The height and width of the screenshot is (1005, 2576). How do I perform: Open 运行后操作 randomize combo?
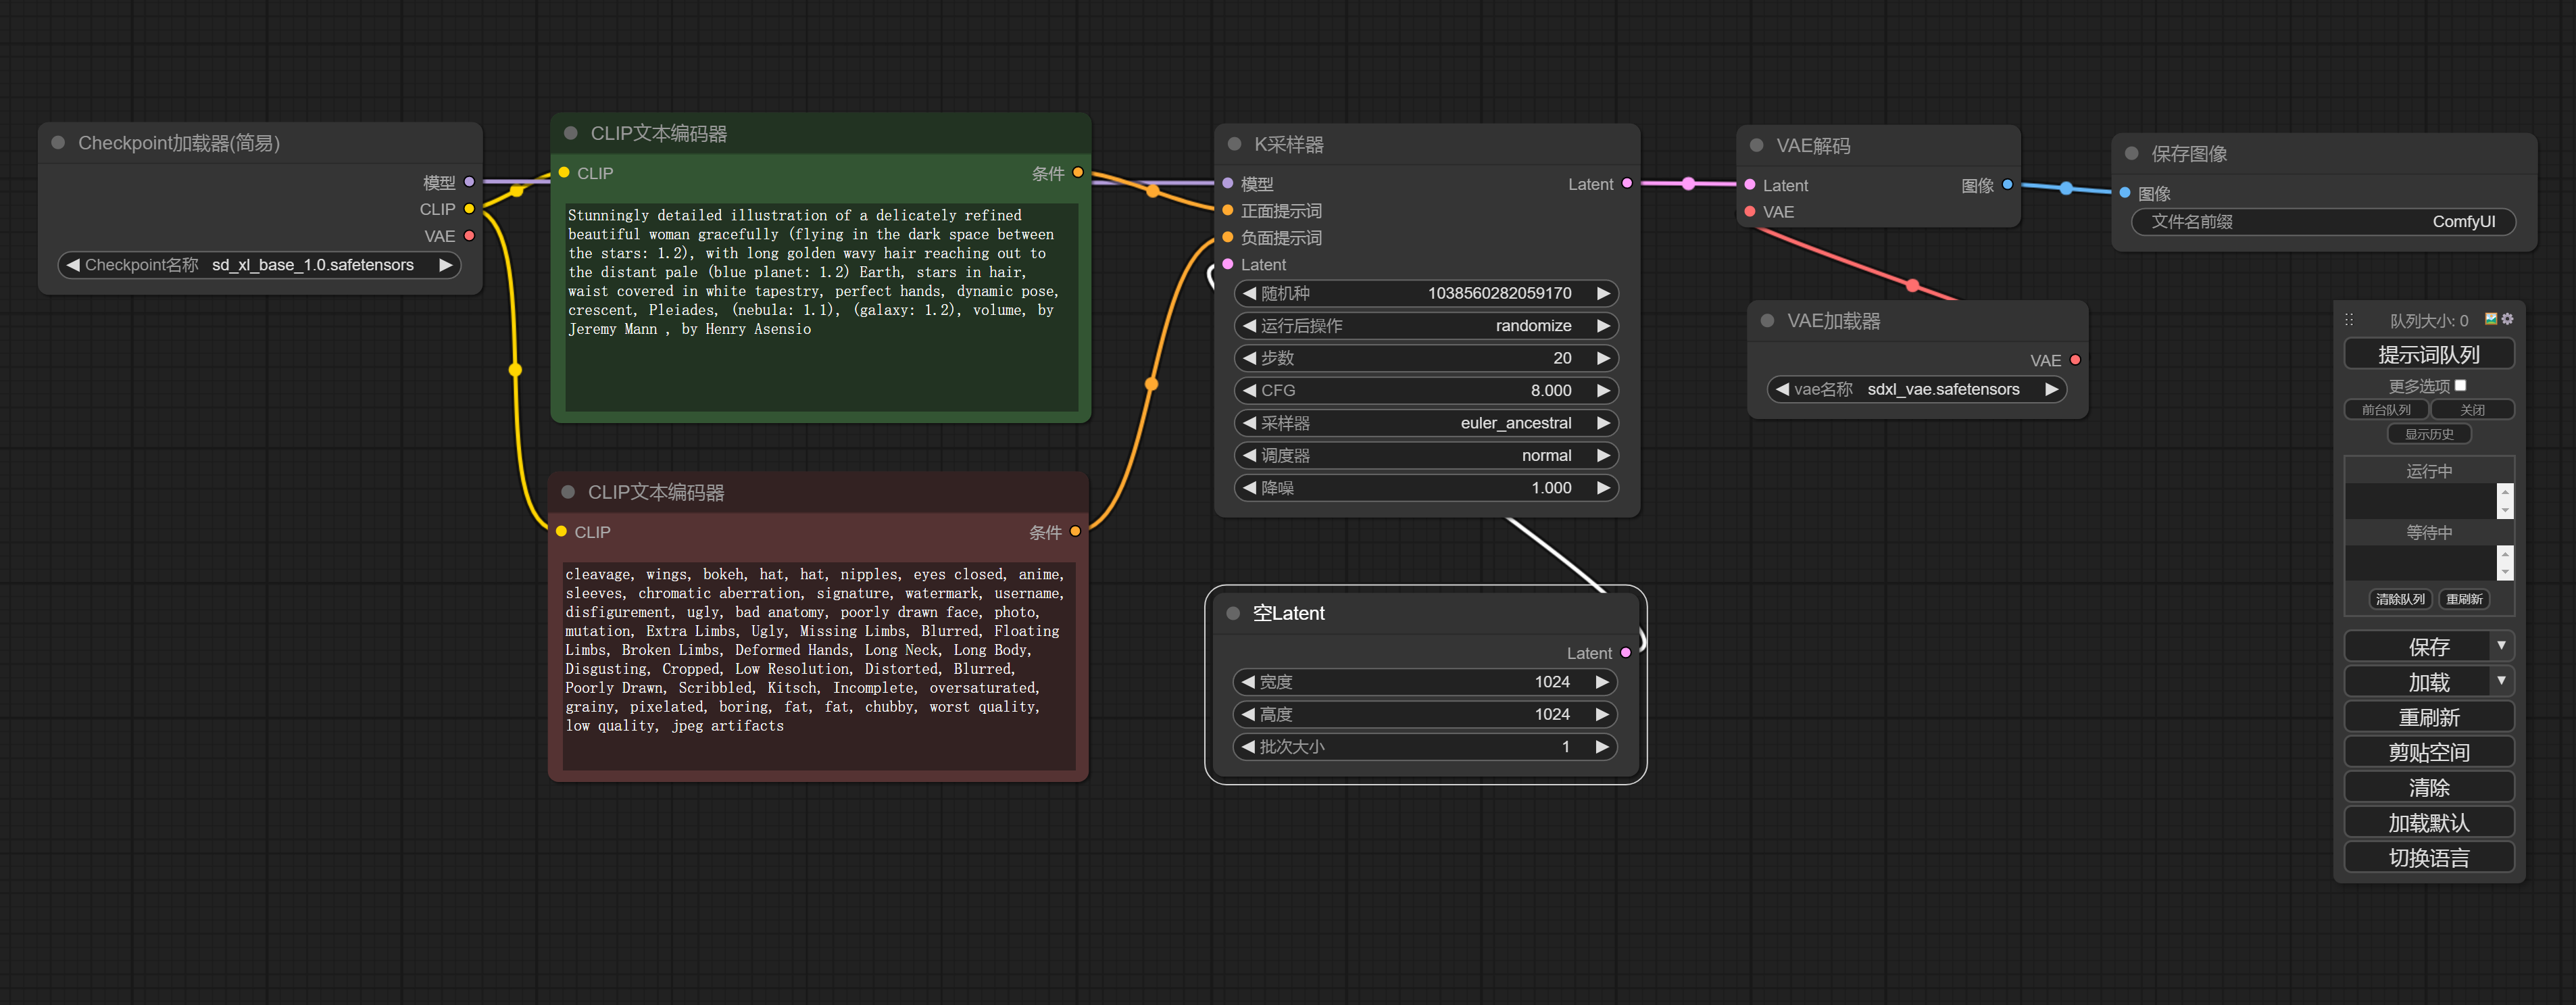coord(1426,326)
